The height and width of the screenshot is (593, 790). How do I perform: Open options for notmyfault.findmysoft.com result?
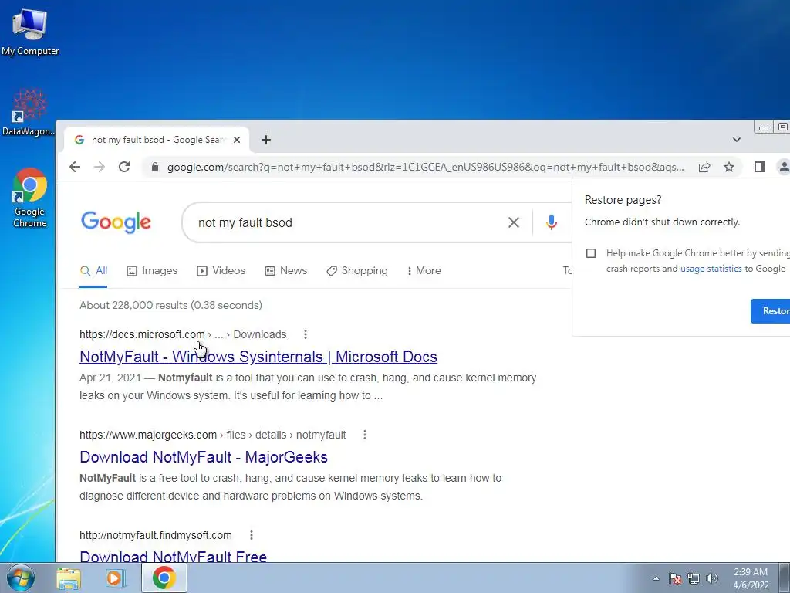coord(251,535)
